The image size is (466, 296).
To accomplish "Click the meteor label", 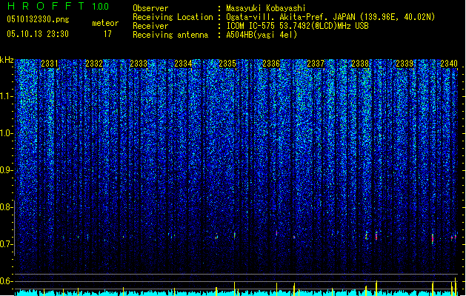I will (x=105, y=23).
